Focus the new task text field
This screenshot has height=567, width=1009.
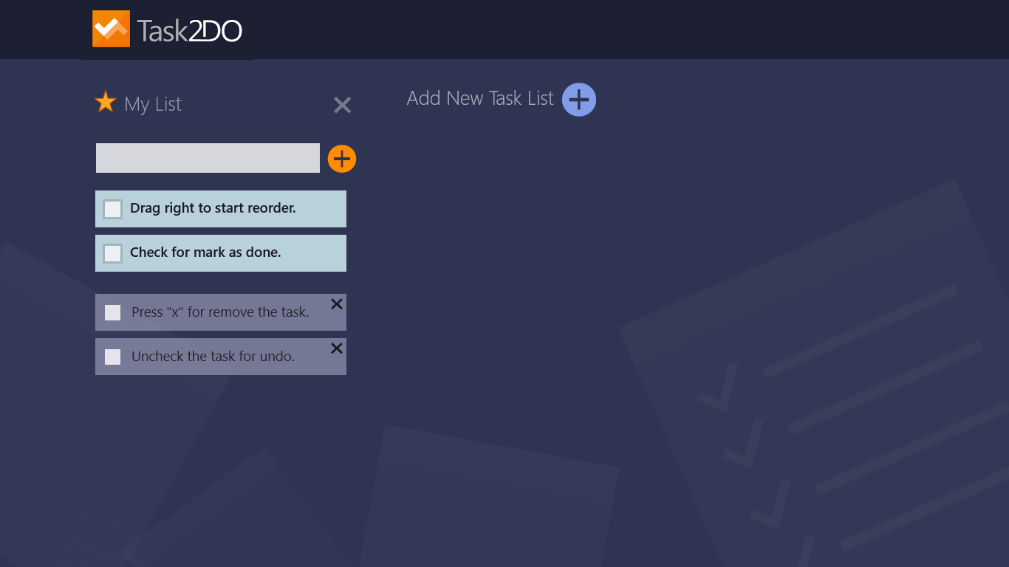point(208,158)
